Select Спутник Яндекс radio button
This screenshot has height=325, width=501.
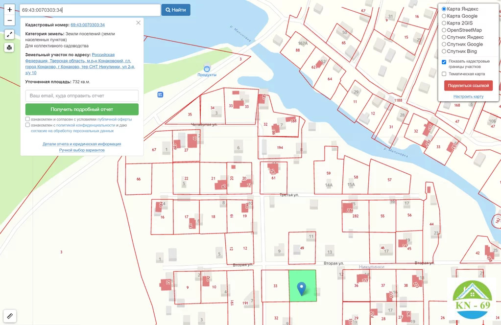(444, 37)
